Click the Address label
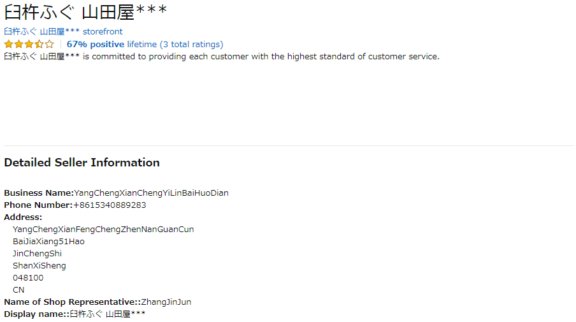This screenshot has height=322, width=576. (x=23, y=217)
